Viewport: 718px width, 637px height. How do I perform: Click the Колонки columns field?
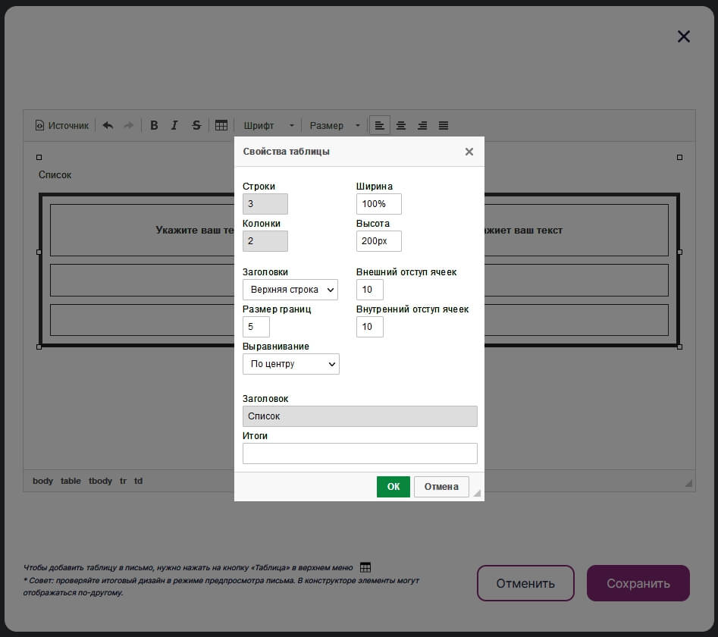pyautogui.click(x=265, y=241)
